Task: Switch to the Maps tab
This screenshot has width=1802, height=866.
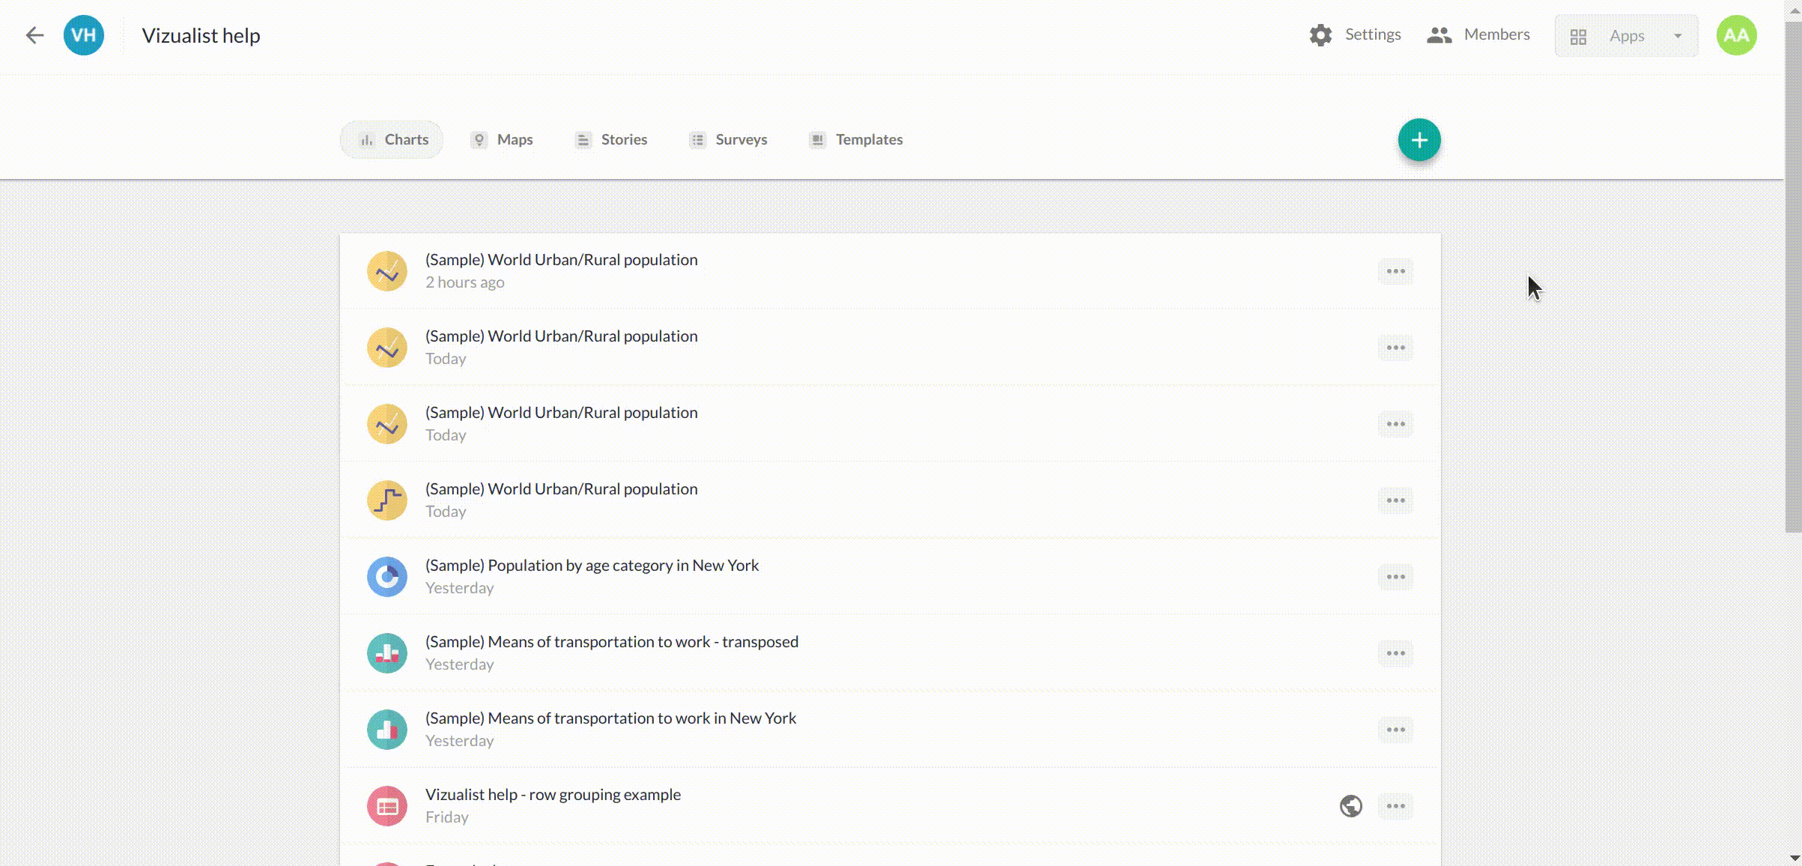Action: click(502, 140)
